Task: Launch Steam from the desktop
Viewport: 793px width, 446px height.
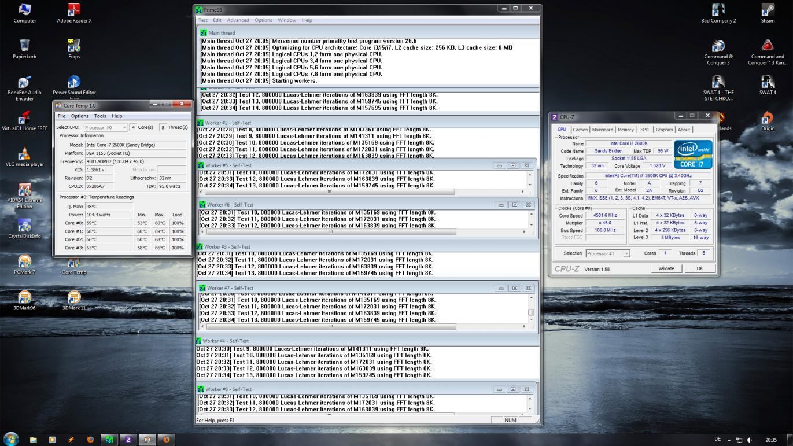Action: (768, 13)
